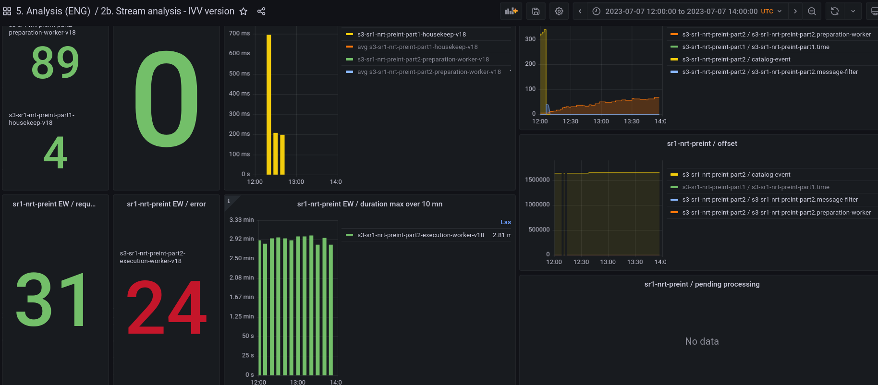This screenshot has height=385, width=878.
Task: Click green swatch of execution-worker-v18 legend
Action: point(349,235)
